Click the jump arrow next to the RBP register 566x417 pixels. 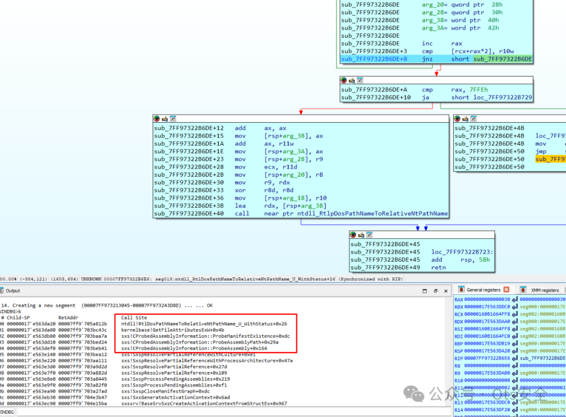(515, 343)
